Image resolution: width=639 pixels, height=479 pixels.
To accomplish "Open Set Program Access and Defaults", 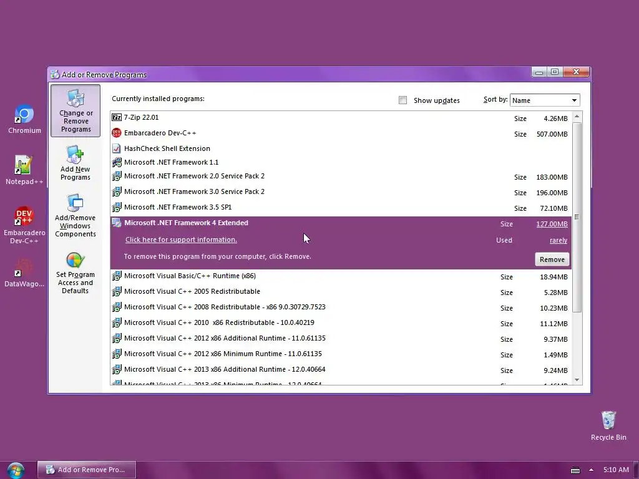I will click(x=76, y=273).
